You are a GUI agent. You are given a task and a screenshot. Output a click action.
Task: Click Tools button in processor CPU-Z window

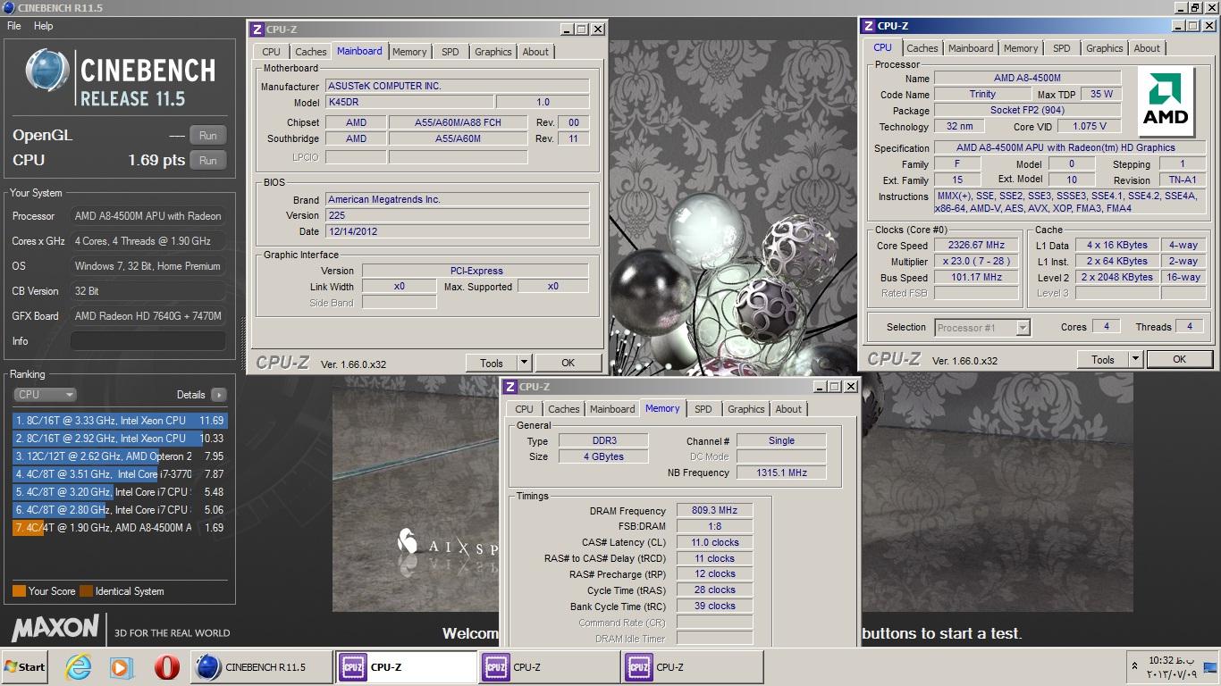pos(1102,359)
